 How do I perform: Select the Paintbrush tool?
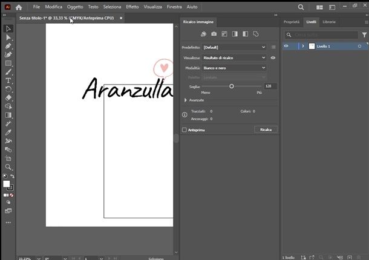pyautogui.click(x=8, y=72)
